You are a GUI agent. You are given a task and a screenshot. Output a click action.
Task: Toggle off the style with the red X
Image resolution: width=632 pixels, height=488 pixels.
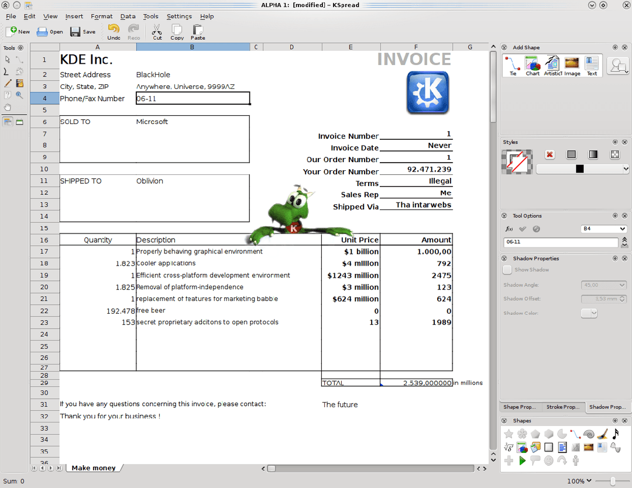pos(549,154)
